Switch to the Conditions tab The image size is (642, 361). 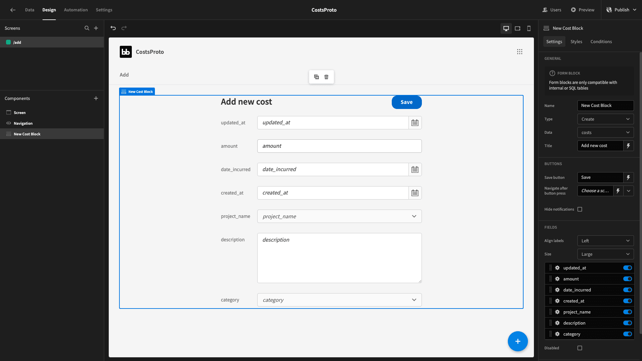point(601,41)
